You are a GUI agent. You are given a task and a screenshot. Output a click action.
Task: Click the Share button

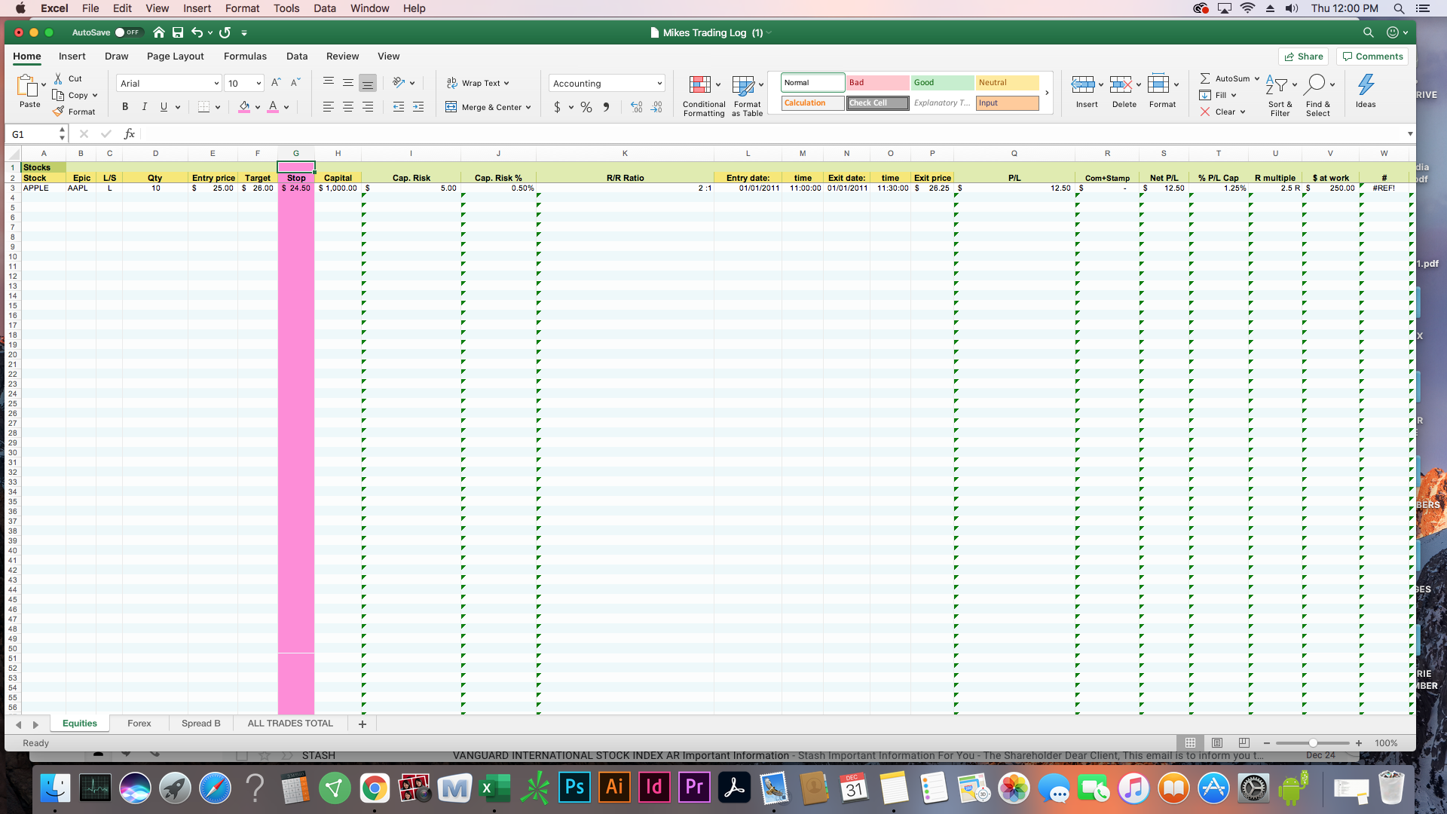[x=1304, y=57]
